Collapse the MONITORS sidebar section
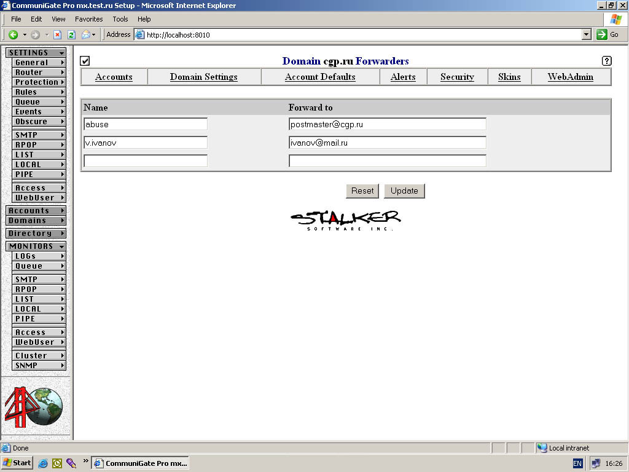Screen dimensions: 629x472 pyautogui.click(x=36, y=246)
